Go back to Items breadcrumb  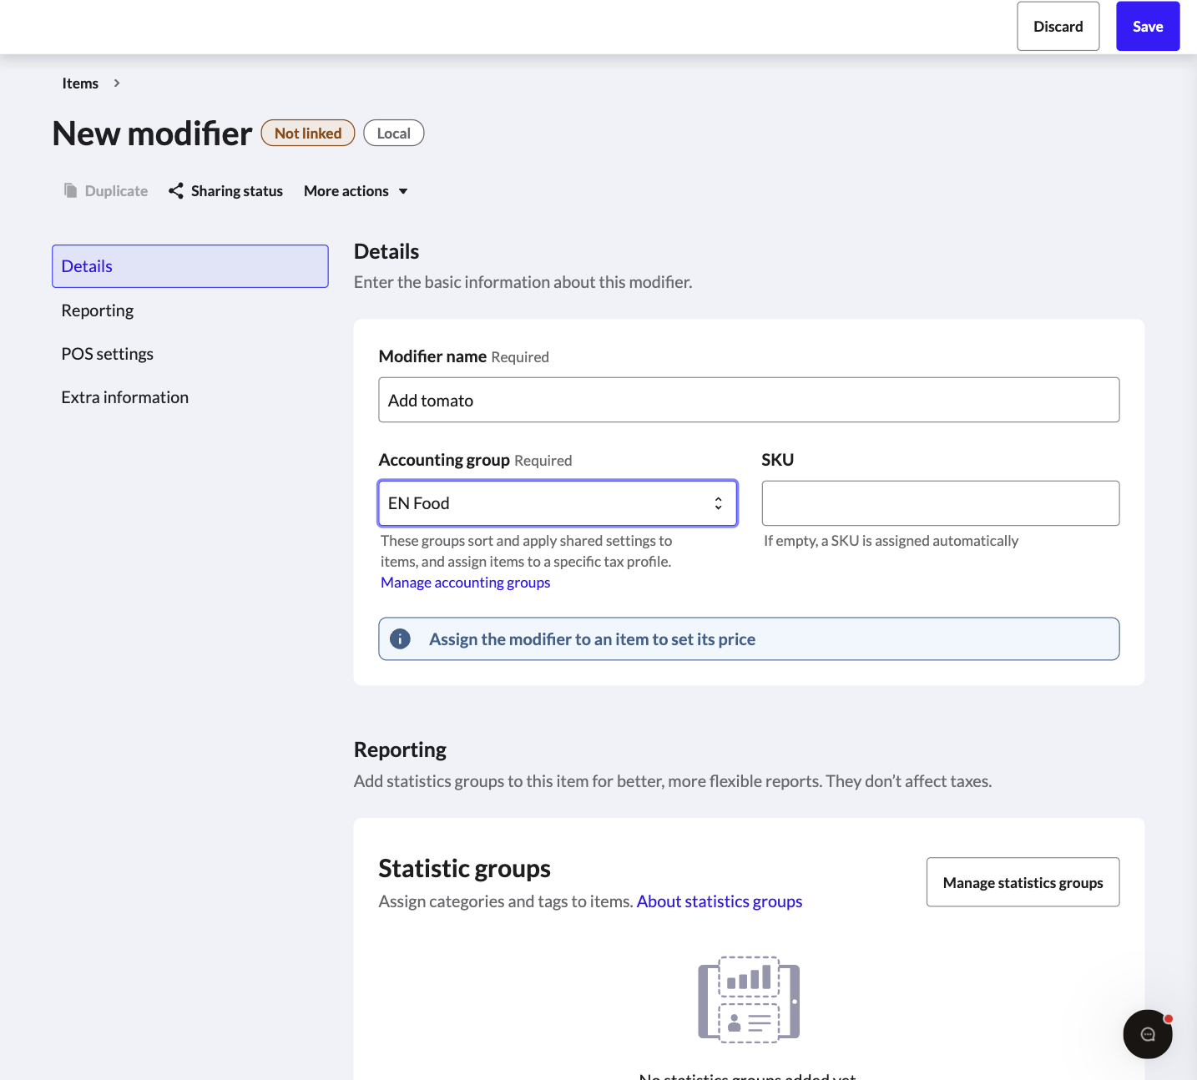[x=80, y=83]
